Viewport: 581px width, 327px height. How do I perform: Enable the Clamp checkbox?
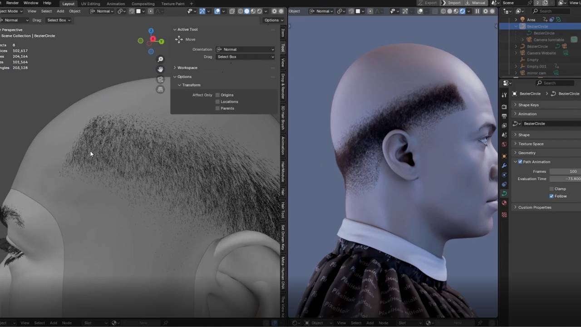coord(551,189)
